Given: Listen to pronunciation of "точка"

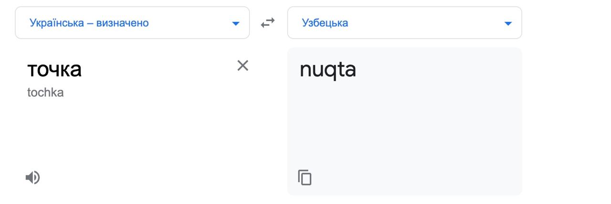Looking at the screenshot, I should pos(32,178).
